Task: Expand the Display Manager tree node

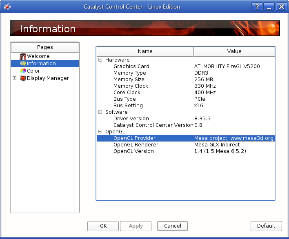Action: tap(15, 78)
